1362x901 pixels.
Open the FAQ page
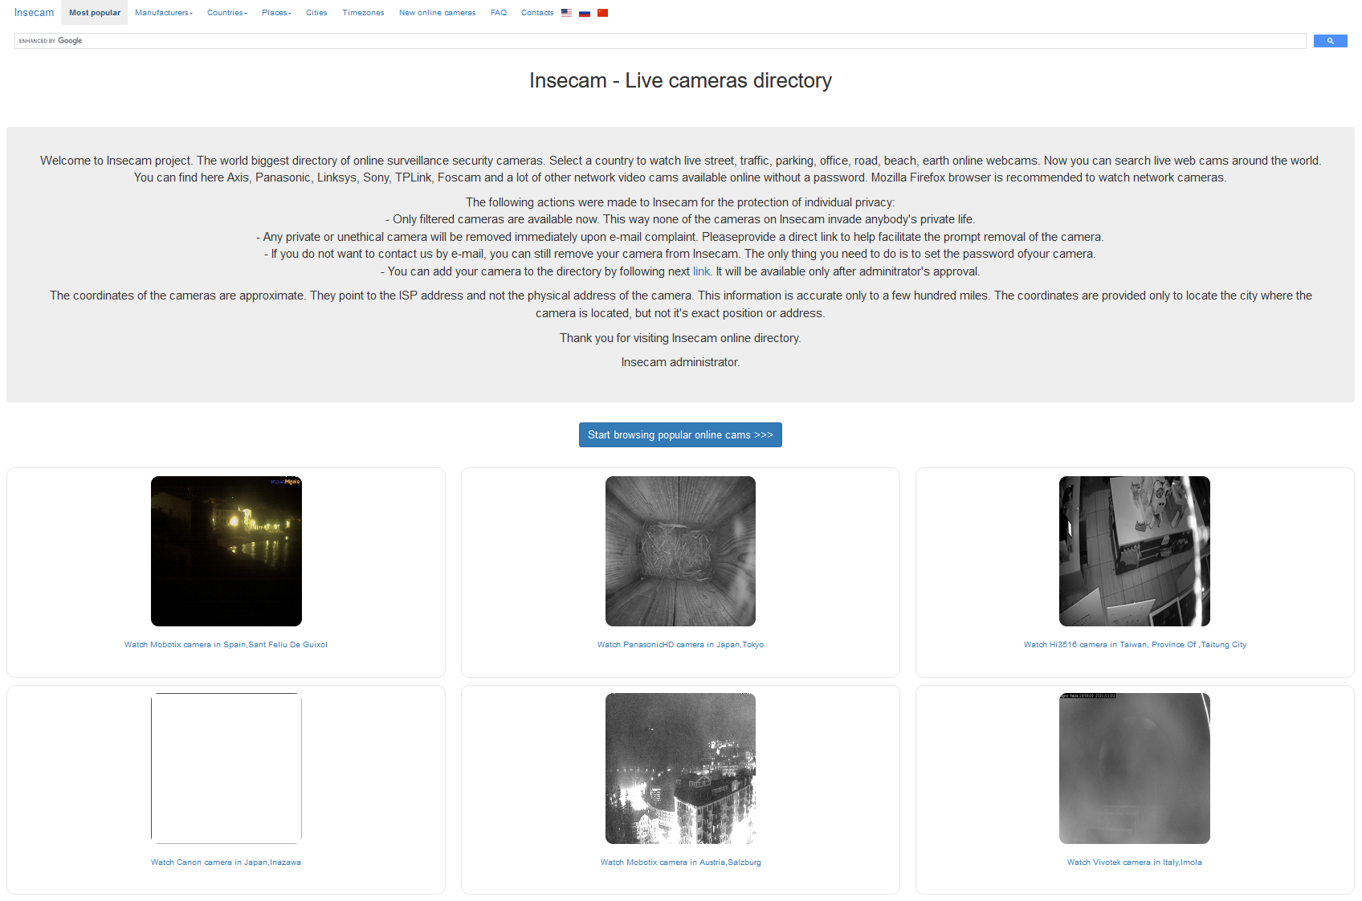point(499,13)
